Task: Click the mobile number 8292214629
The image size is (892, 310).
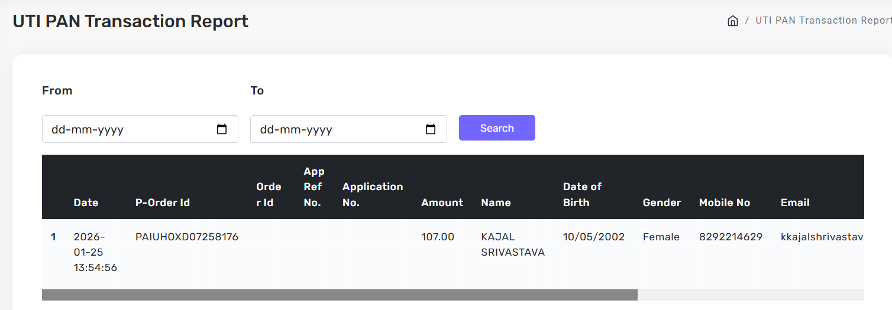Action: [x=731, y=237]
